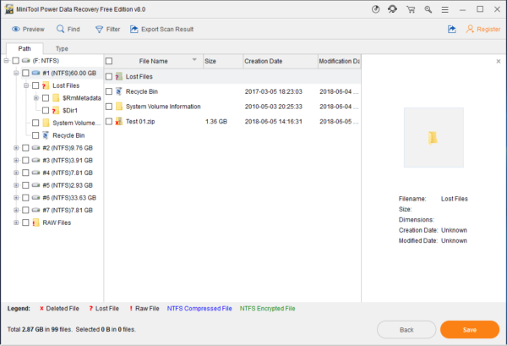Sort by Size column header
Image resolution: width=507 pixels, height=346 pixels.
223,61
